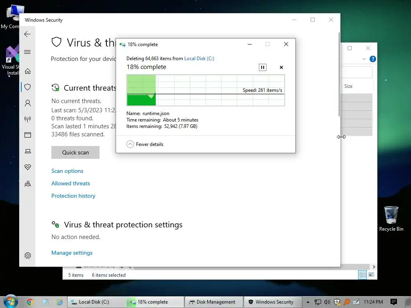Open the hamburger navigation menu

[x=27, y=52]
